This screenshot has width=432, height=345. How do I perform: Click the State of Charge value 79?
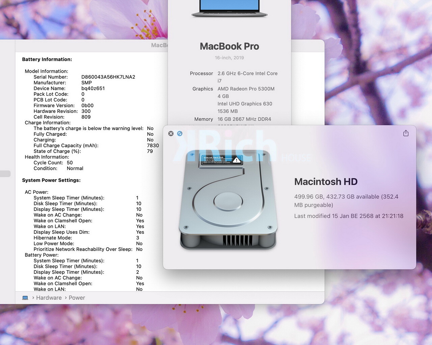click(x=150, y=151)
